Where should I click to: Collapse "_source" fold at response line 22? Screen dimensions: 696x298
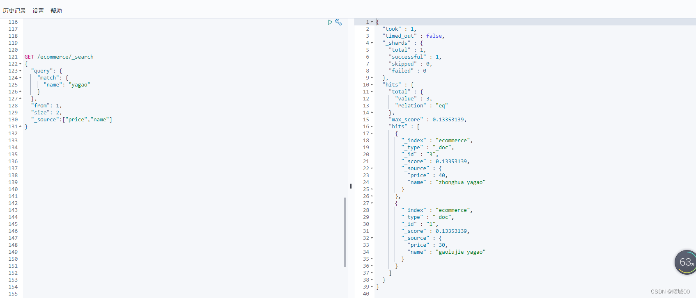pyautogui.click(x=372, y=168)
